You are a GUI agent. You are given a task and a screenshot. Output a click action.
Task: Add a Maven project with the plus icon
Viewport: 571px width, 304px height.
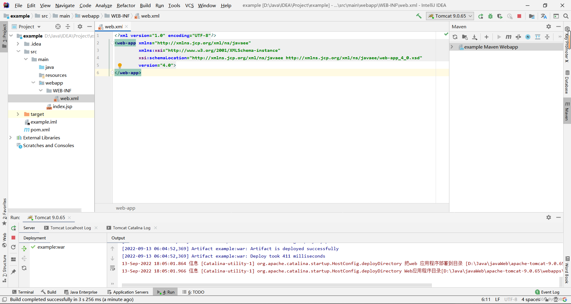(x=487, y=37)
